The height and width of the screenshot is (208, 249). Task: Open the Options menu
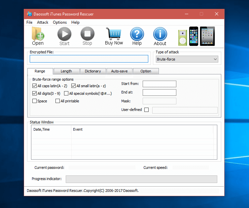tap(60, 22)
